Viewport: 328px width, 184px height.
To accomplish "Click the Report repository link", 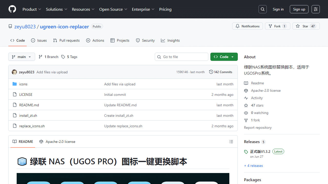I will coord(258,128).
